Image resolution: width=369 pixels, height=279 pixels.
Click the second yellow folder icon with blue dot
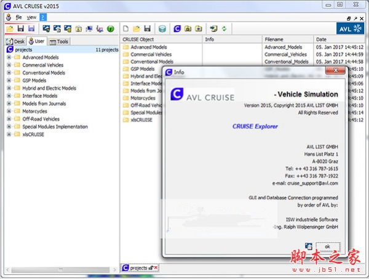pyautogui.click(x=199, y=29)
